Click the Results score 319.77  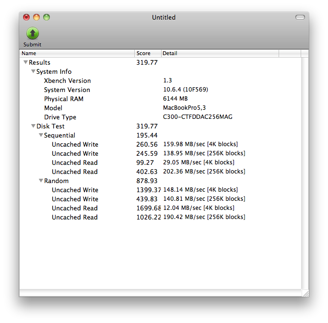click(147, 62)
